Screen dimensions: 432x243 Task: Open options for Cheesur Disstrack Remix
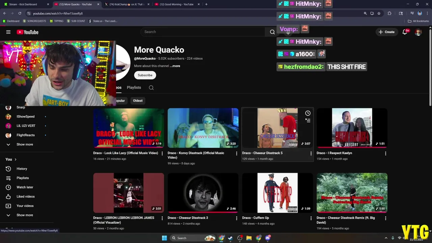(x=385, y=218)
